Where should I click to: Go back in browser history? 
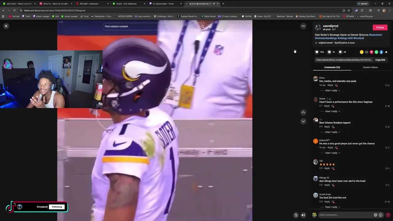[x=3, y=10]
